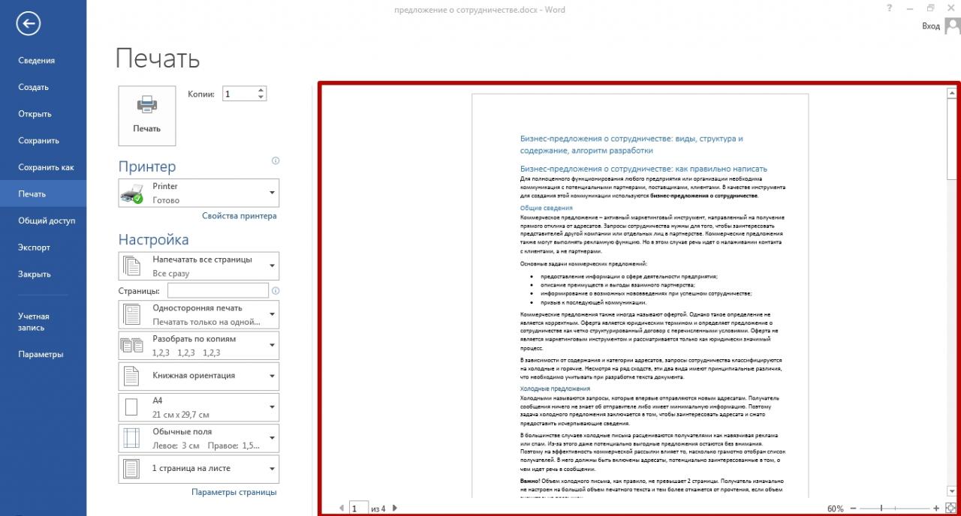
Task: Click zoom in plus icon
Action: [936, 508]
